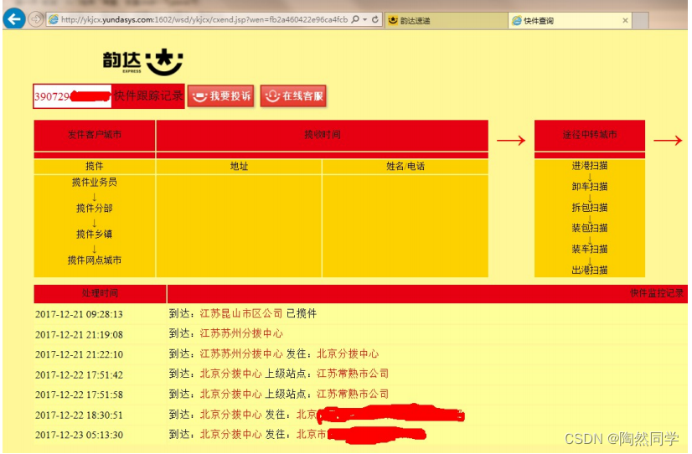Click the 揽收时间 header
The width and height of the screenshot is (692, 454).
coord(323,135)
